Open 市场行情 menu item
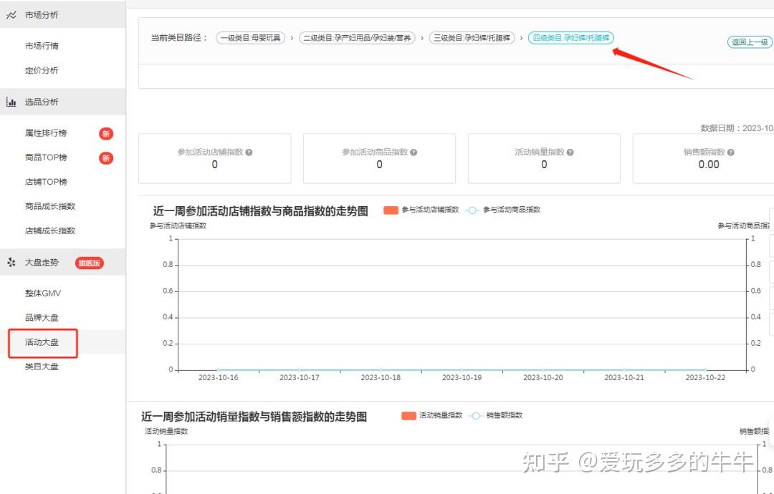This screenshot has height=494, width=774. point(42,46)
